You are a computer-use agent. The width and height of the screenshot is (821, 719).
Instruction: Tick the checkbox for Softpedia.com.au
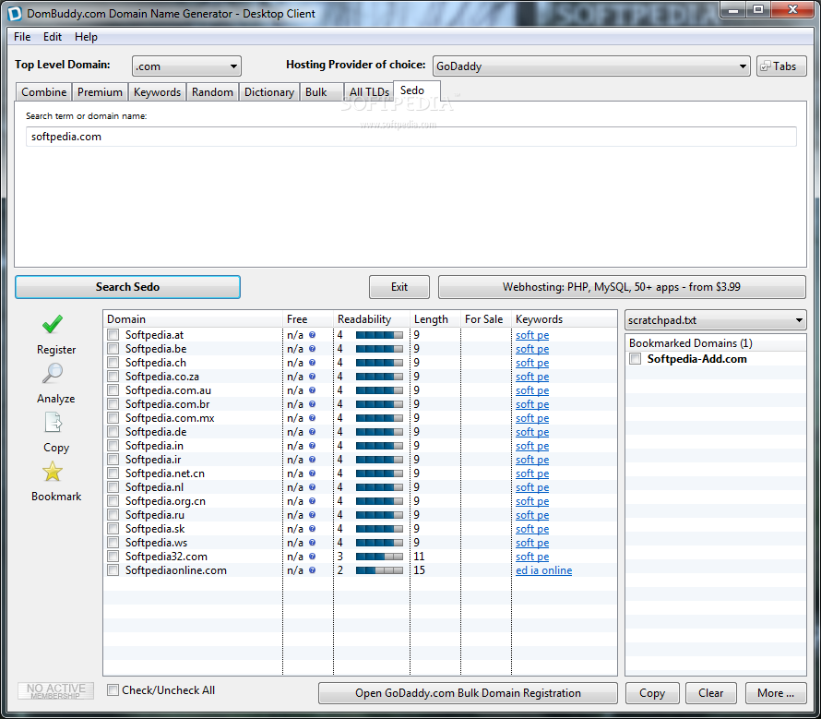(x=113, y=389)
